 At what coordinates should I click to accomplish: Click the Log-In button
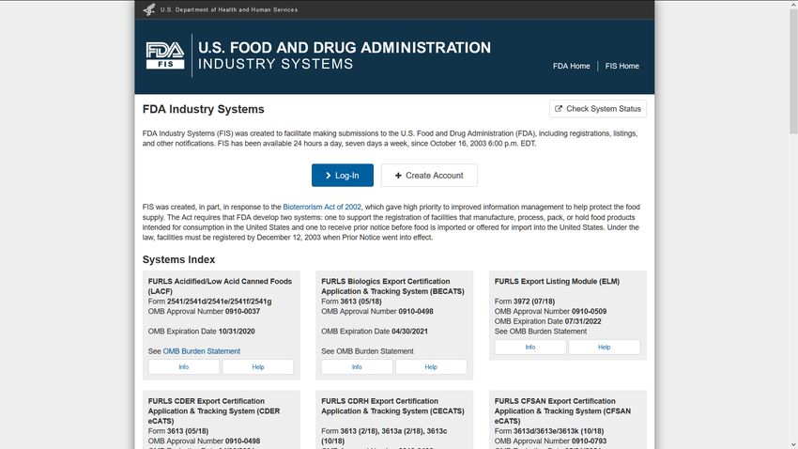343,175
